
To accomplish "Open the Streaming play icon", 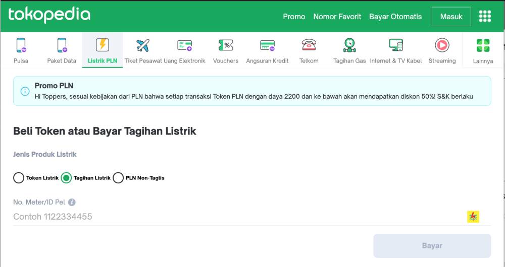I will point(442,45).
